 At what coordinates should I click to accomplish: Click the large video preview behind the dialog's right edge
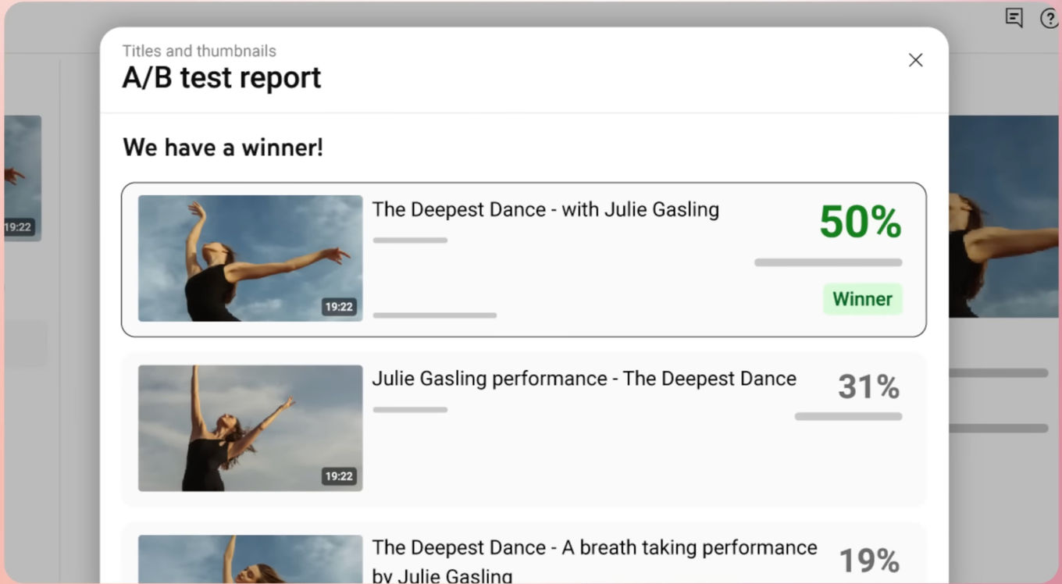click(x=1003, y=216)
